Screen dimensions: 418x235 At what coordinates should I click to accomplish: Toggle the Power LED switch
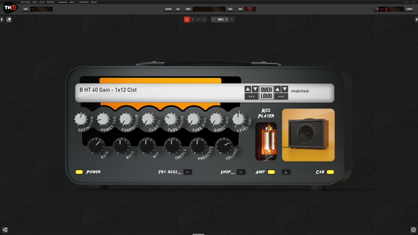pos(79,172)
